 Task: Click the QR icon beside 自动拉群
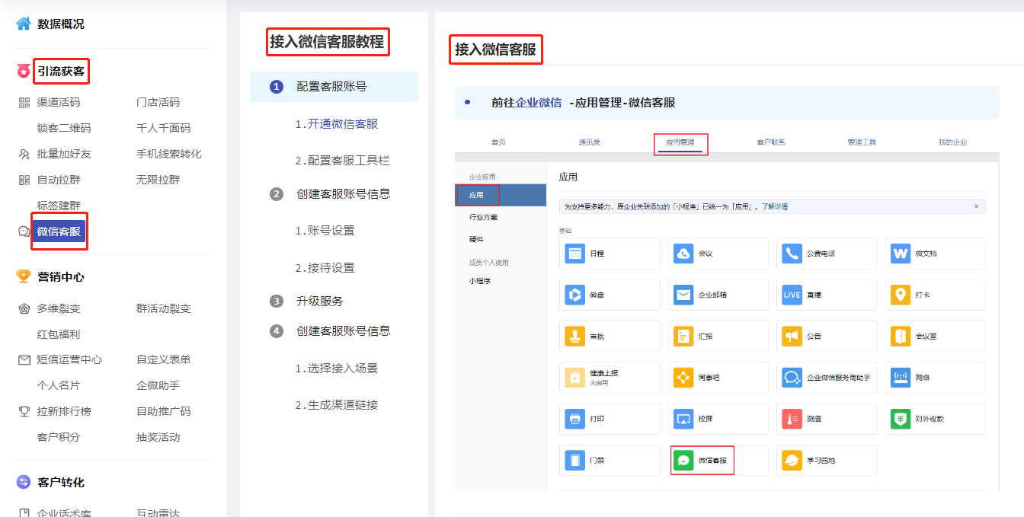(x=24, y=180)
